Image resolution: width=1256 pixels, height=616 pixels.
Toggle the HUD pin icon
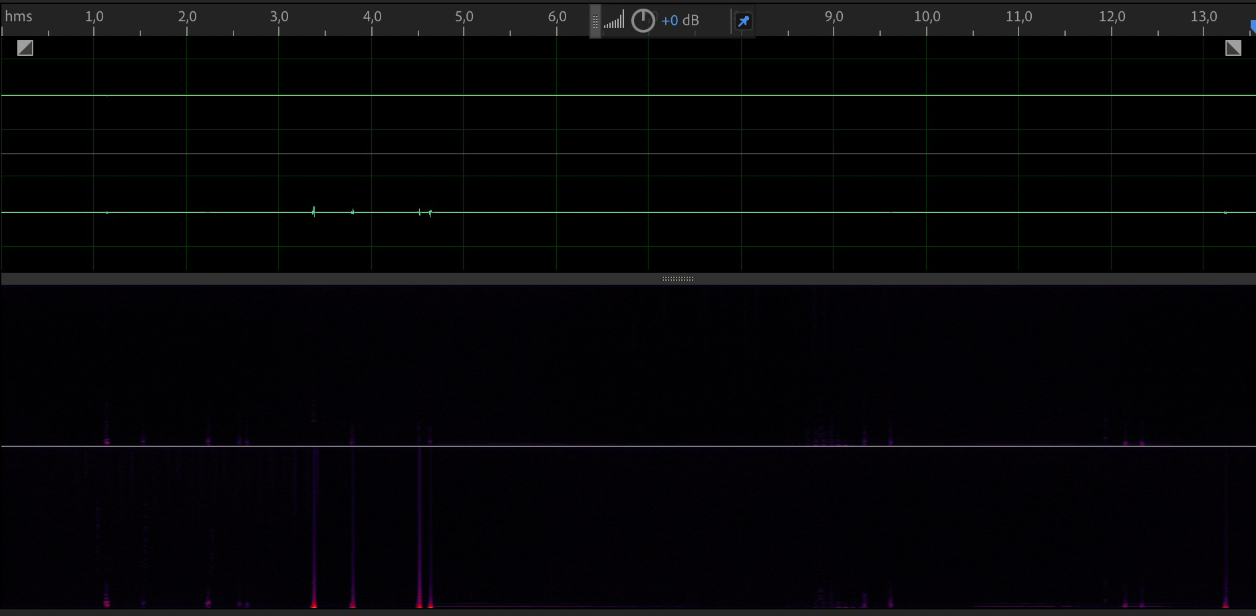click(x=743, y=21)
